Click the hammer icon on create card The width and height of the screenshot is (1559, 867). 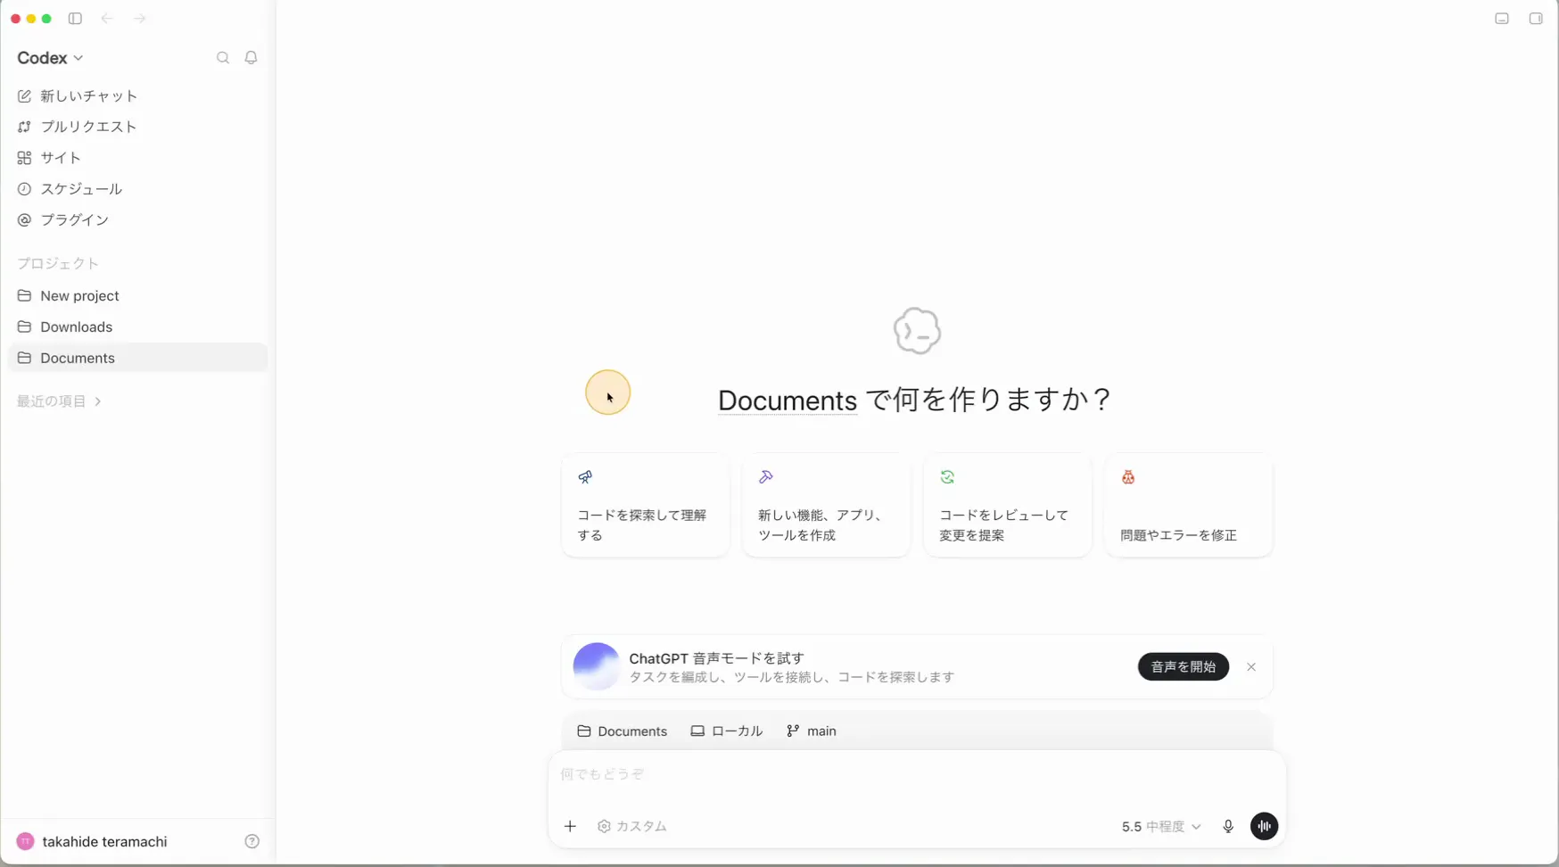766,477
